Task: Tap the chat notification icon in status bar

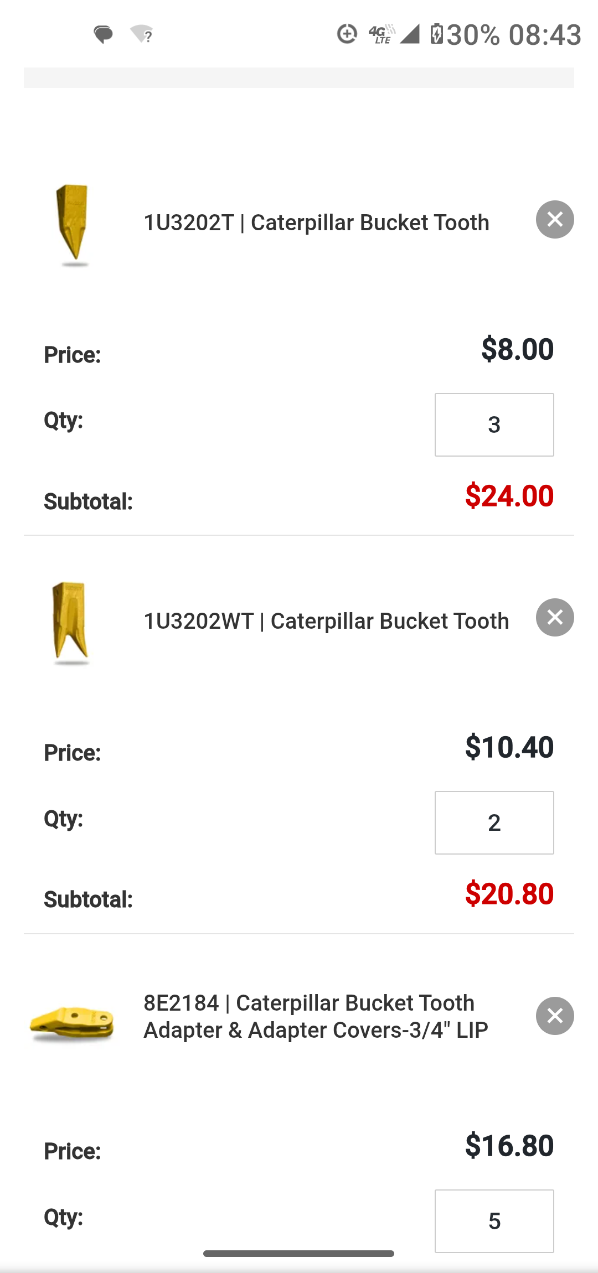Action: point(104,34)
